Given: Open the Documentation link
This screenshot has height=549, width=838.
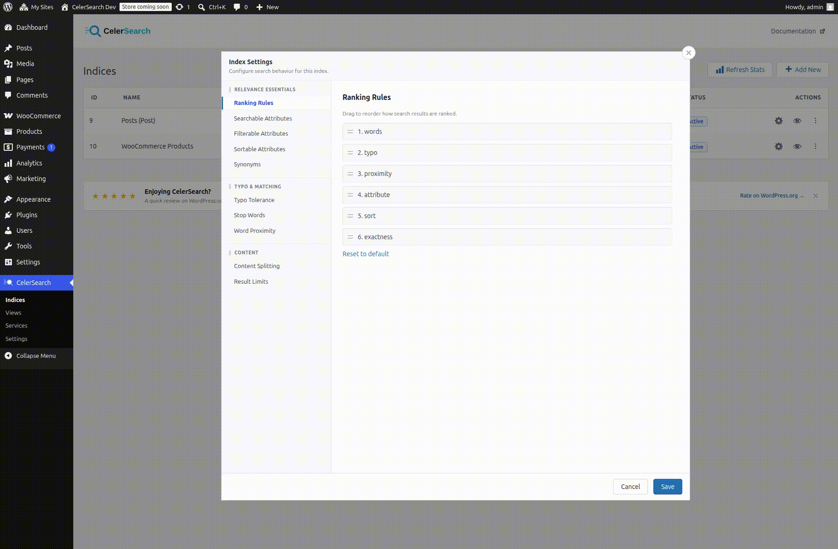Looking at the screenshot, I should coord(798,31).
